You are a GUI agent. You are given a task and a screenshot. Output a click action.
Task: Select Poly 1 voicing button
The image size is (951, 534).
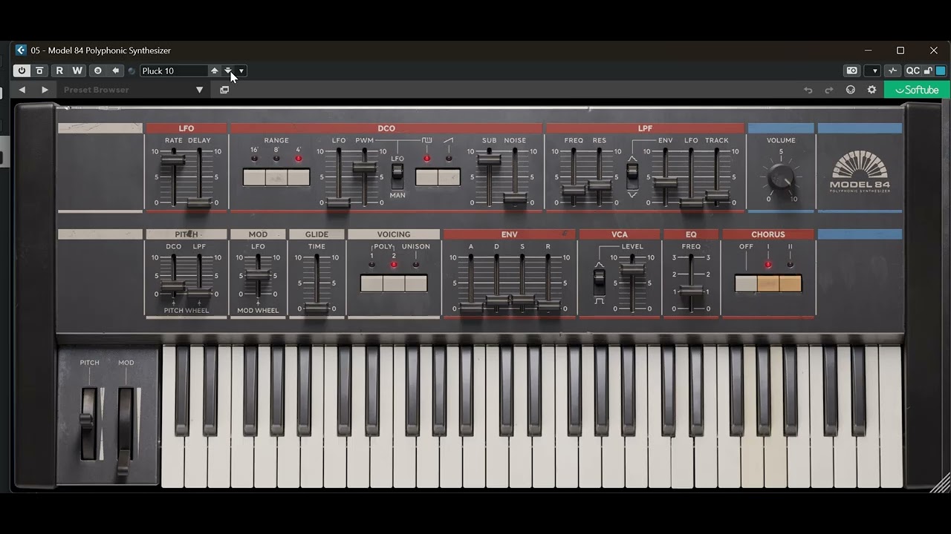pyautogui.click(x=371, y=283)
